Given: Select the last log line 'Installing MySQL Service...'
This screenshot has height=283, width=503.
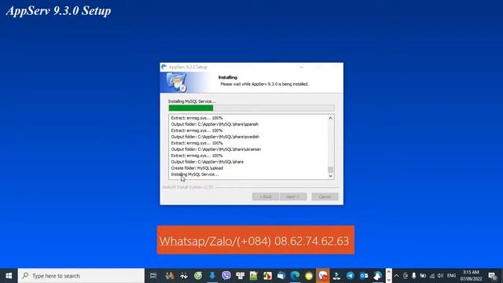Looking at the screenshot, I should [195, 175].
